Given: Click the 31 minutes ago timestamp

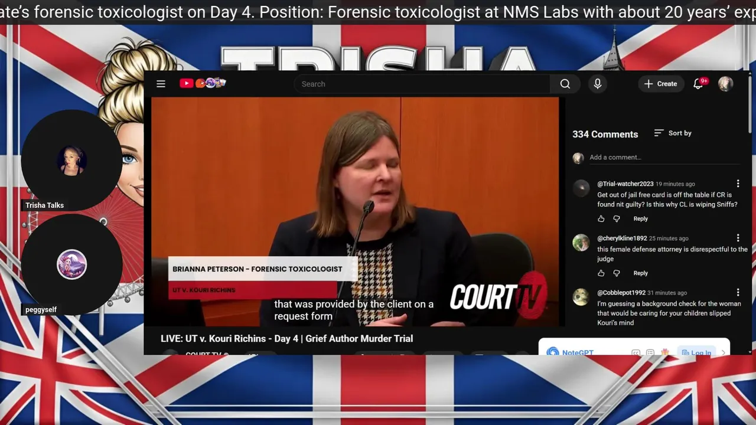Looking at the screenshot, I should [x=667, y=293].
